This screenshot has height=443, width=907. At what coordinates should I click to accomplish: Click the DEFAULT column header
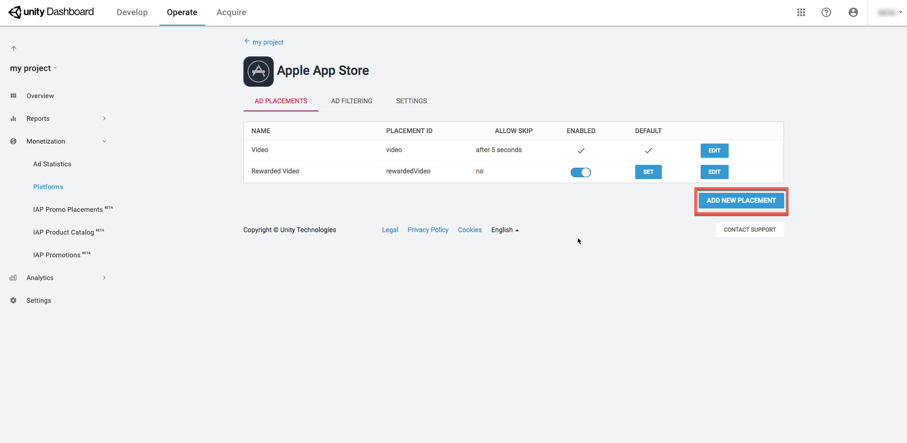coord(648,131)
